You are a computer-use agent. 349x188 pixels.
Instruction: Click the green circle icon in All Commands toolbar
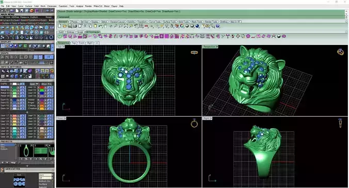coord(59,36)
